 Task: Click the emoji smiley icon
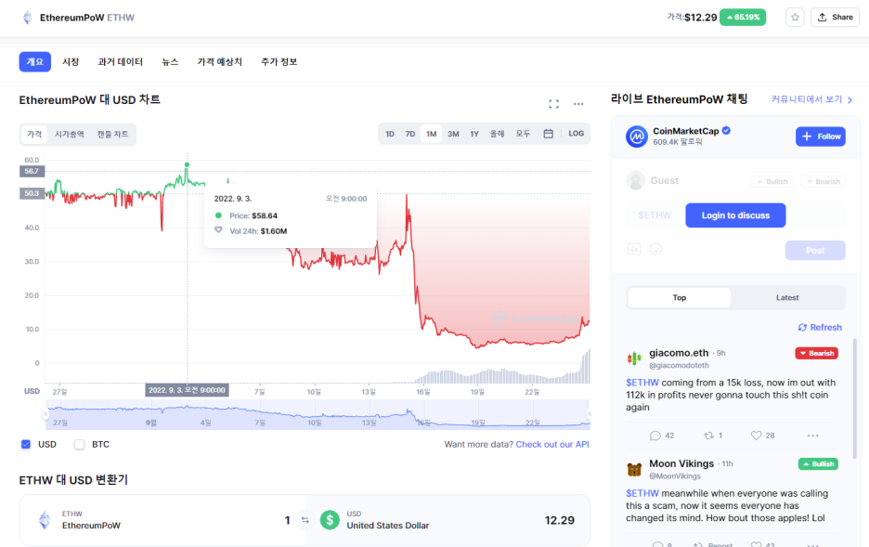point(655,249)
